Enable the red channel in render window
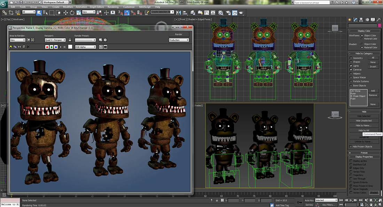The width and height of the screenshot is (383, 207). click(47, 47)
